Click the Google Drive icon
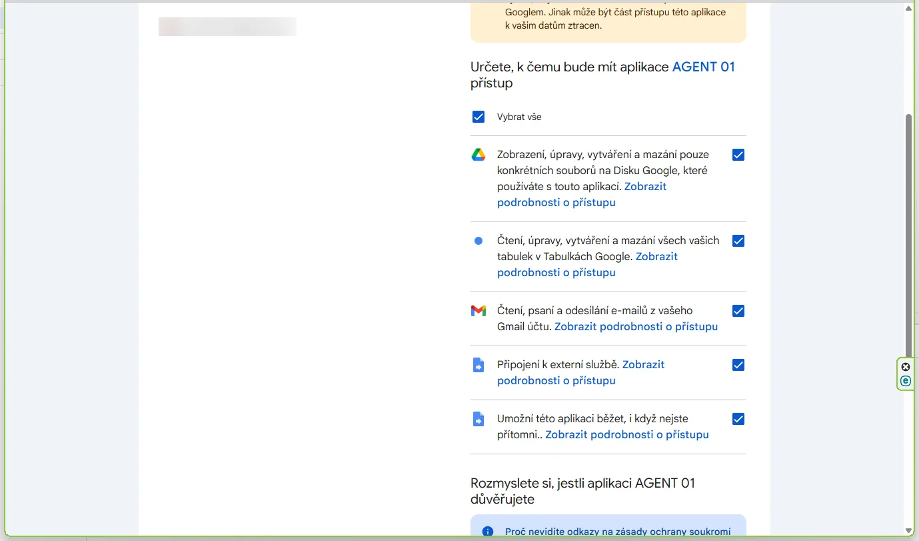The width and height of the screenshot is (919, 541). click(x=478, y=155)
